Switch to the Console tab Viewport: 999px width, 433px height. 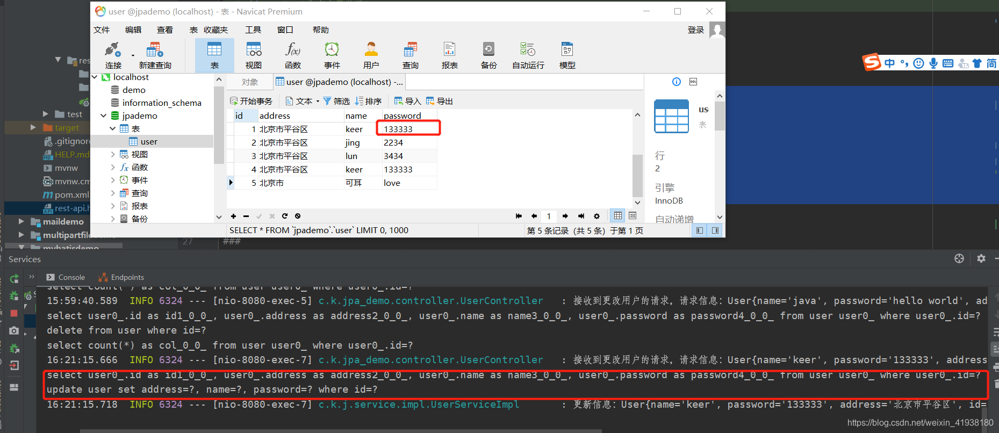click(66, 277)
